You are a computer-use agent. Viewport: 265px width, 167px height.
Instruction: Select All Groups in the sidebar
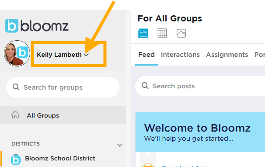click(63, 115)
